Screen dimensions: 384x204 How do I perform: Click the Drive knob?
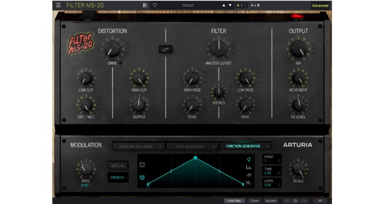coord(112,48)
